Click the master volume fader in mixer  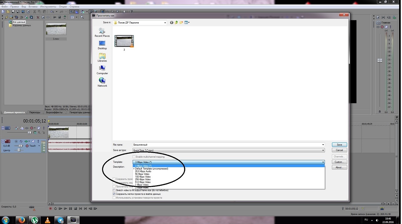[380, 60]
